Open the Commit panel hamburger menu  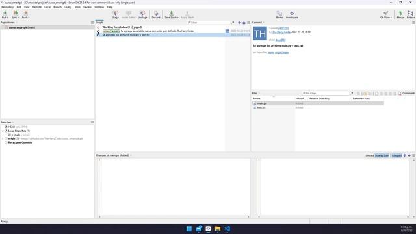point(413,23)
